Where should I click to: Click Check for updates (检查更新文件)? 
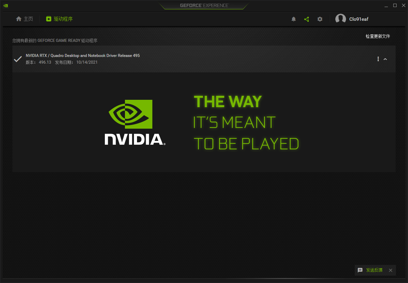click(x=378, y=36)
